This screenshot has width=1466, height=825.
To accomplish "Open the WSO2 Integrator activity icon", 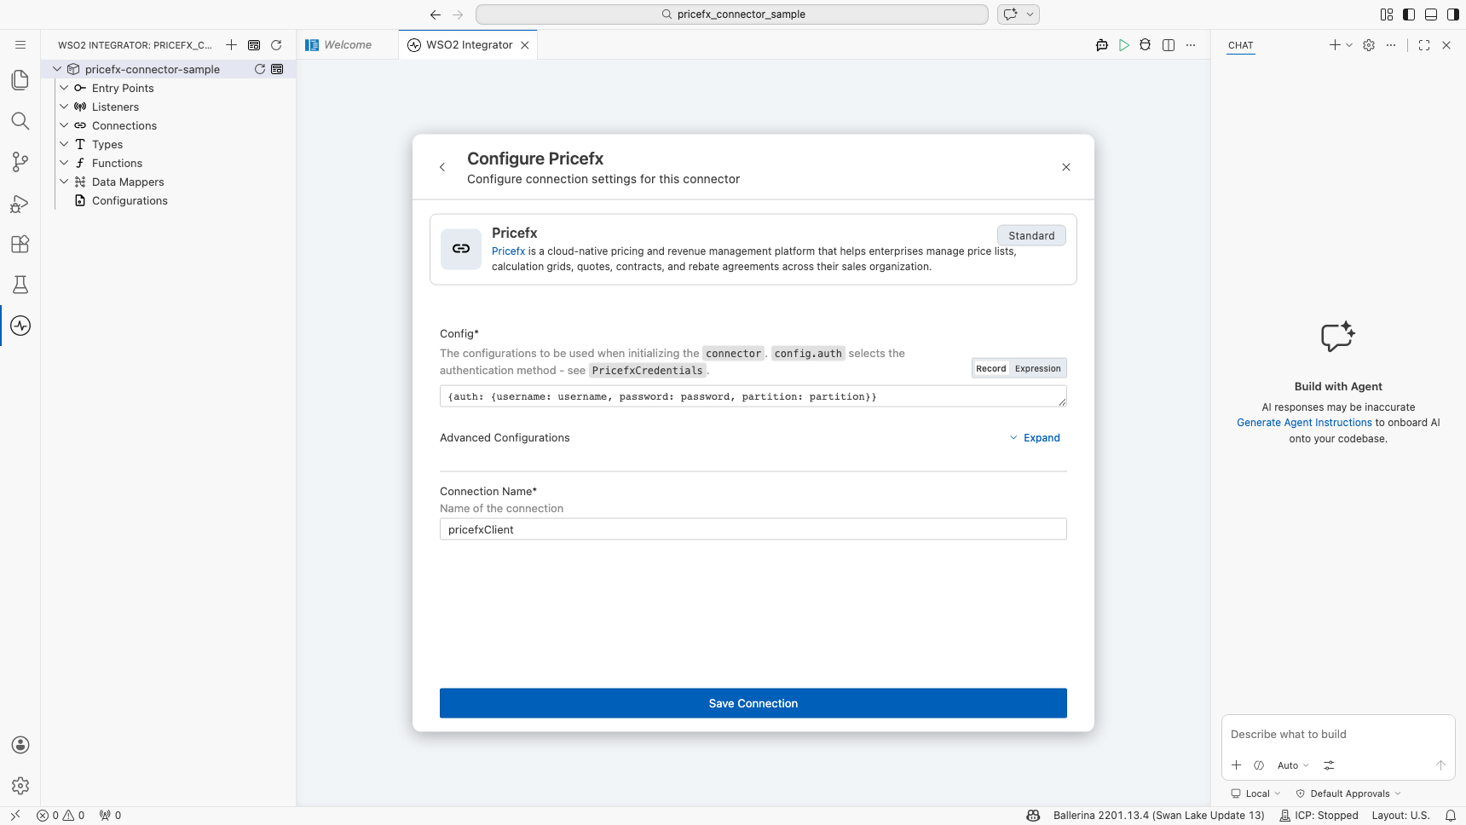I will 20,326.
